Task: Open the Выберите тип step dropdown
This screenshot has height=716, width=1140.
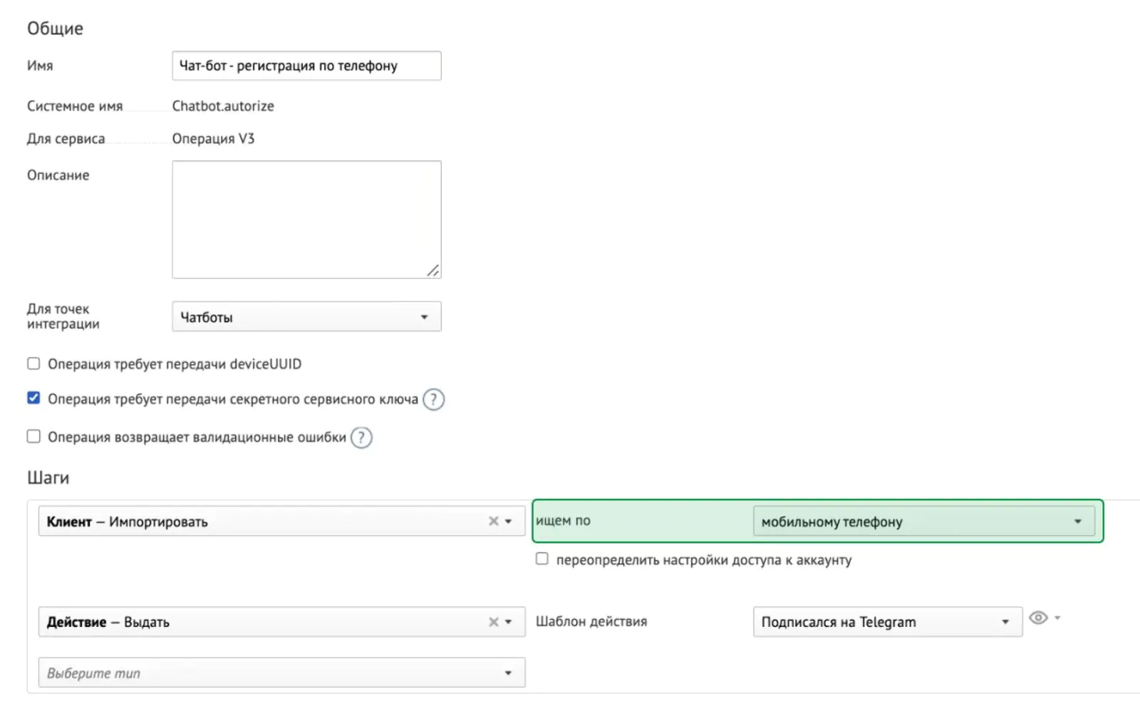Action: 281,673
